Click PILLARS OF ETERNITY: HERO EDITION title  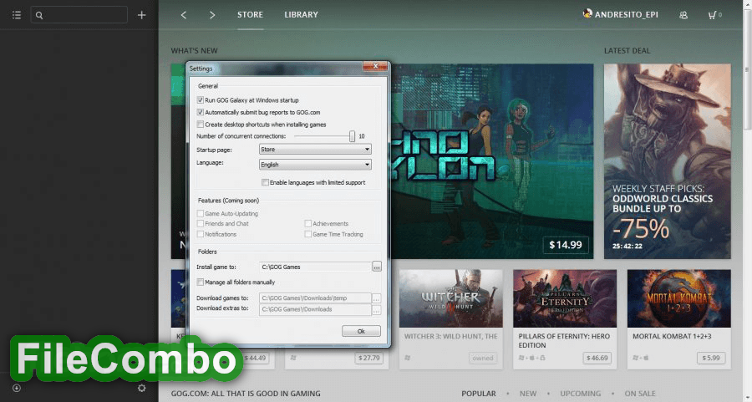(564, 341)
